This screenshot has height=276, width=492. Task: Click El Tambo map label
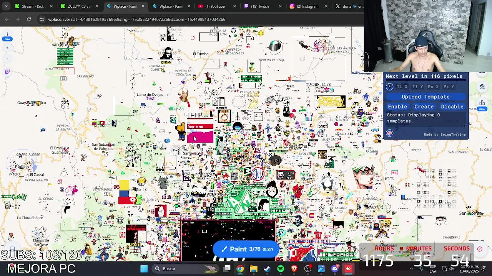click(201, 54)
